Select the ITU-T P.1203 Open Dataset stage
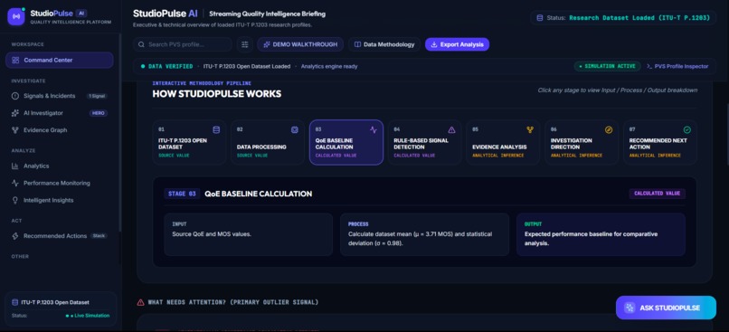The height and width of the screenshot is (332, 729). [x=189, y=142]
